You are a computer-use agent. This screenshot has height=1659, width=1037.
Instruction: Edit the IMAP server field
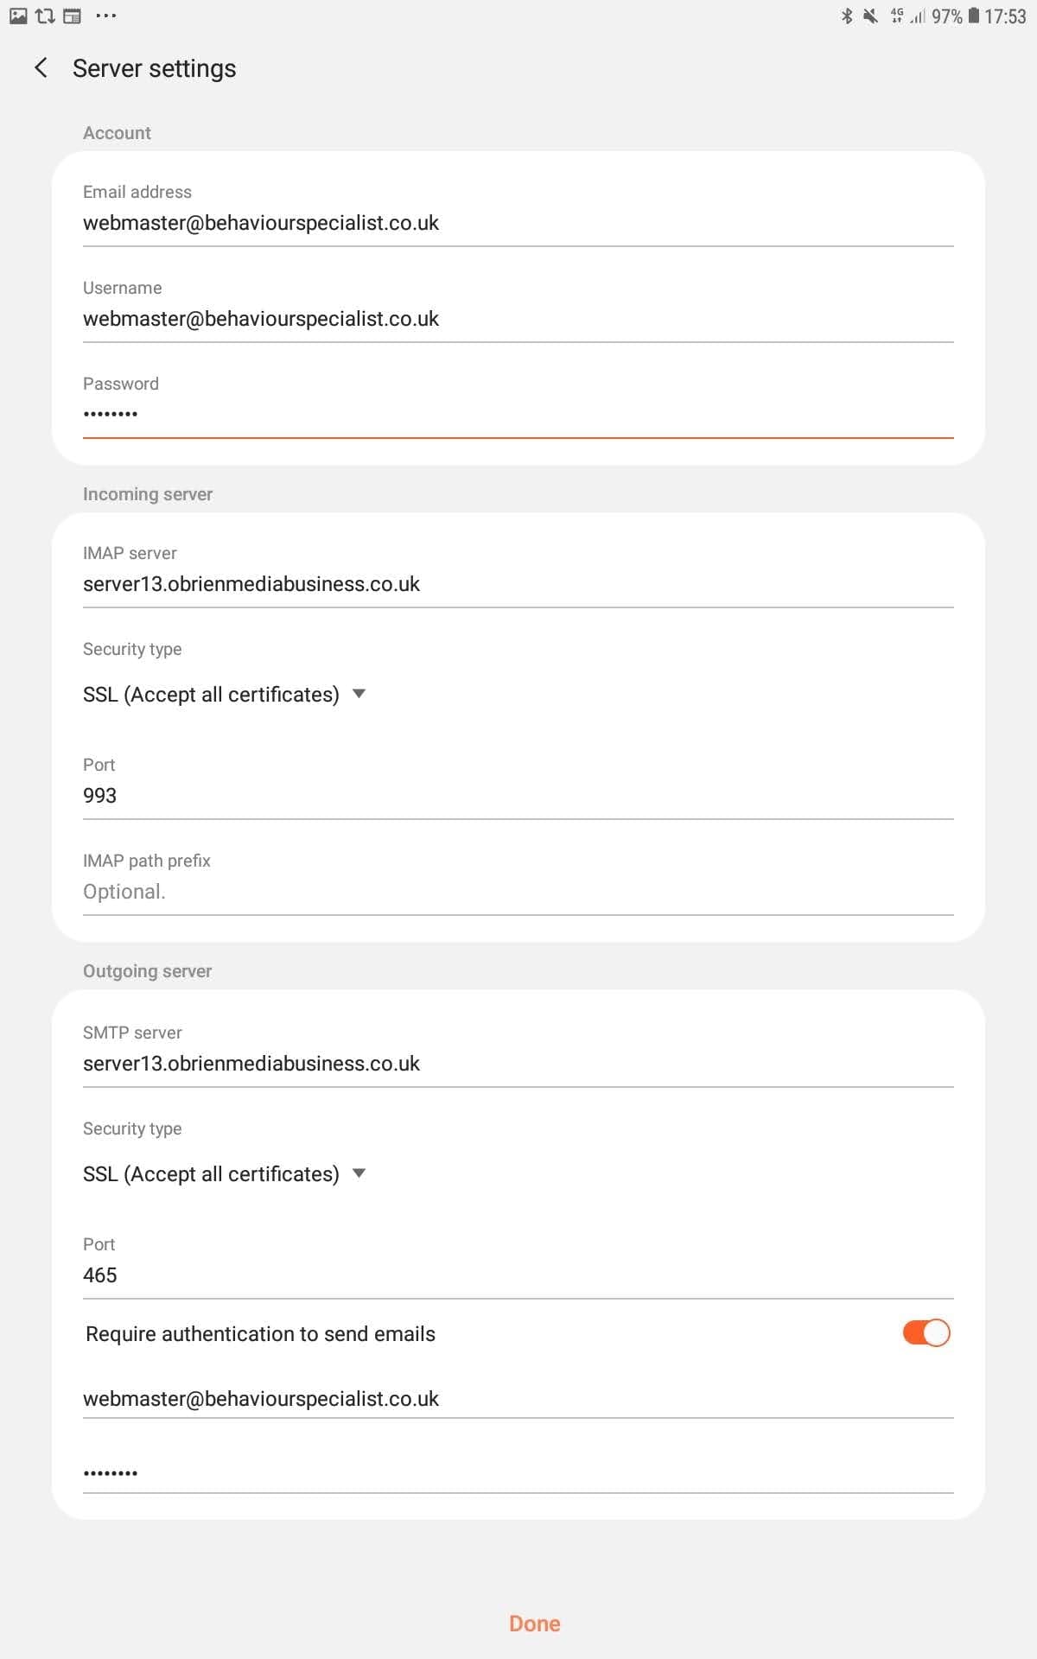tap(518, 584)
